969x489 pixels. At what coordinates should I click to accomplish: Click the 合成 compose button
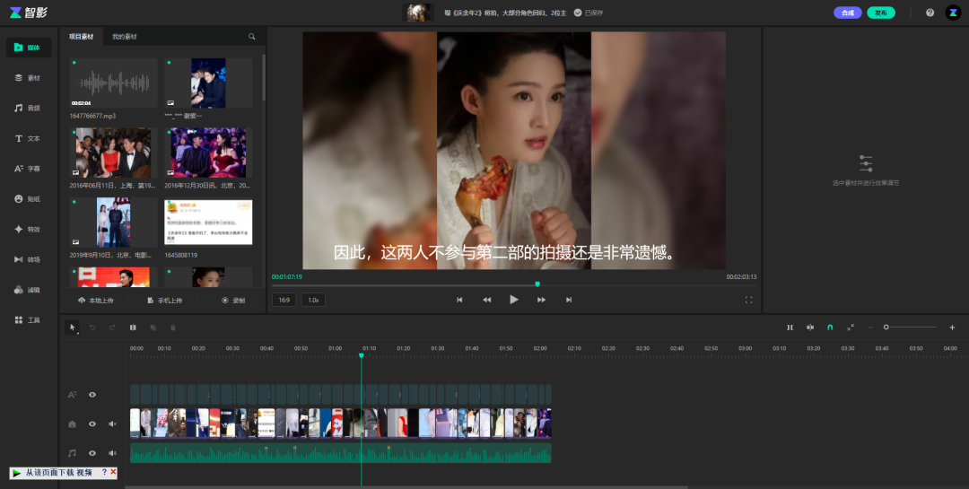[847, 13]
